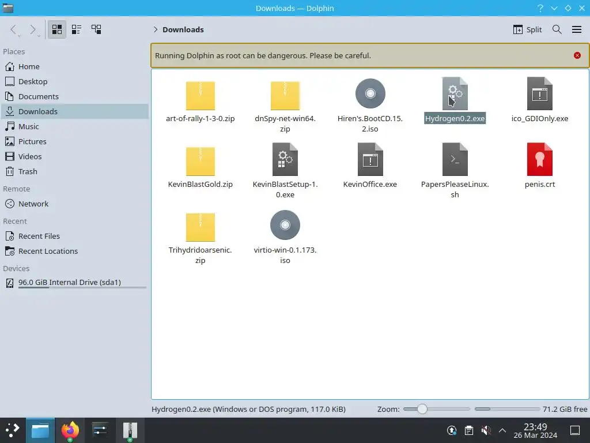This screenshot has width=590, height=443.
Task: Select dnSpy-net-win64.zip archive icon
Action: click(285, 95)
